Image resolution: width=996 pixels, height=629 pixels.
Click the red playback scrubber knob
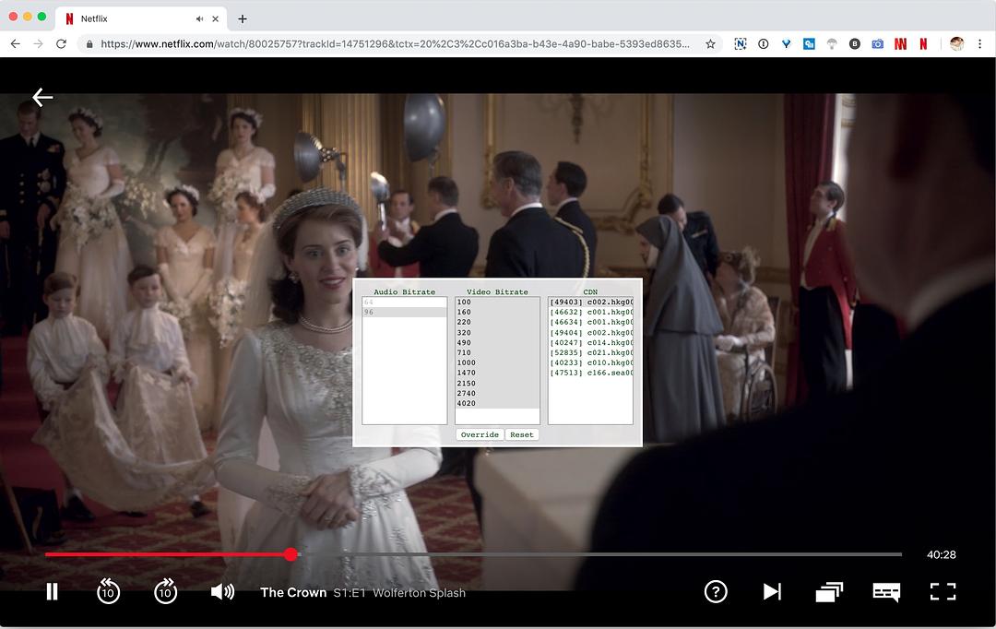(290, 554)
